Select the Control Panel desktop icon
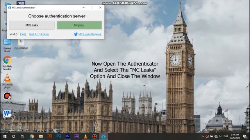 point(7,45)
